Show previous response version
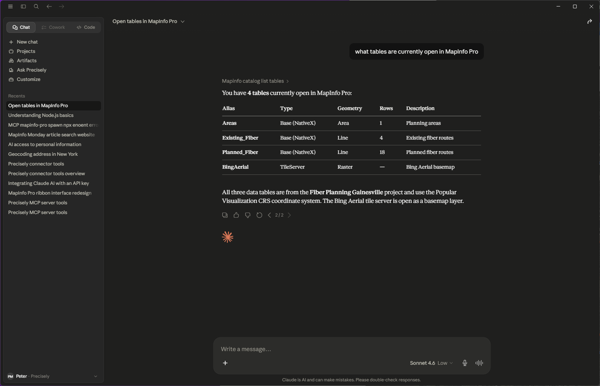The image size is (600, 386). click(269, 215)
